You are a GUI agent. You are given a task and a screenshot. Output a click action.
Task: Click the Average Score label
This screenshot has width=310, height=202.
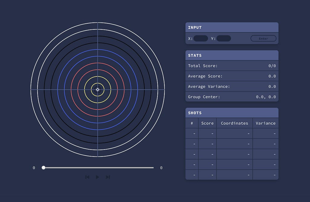point(205,76)
